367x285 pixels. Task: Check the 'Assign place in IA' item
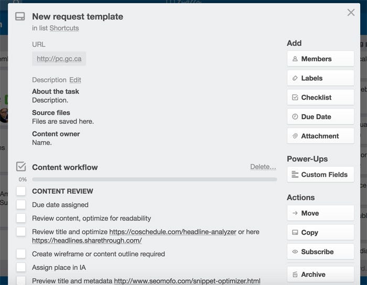pyautogui.click(x=21, y=267)
